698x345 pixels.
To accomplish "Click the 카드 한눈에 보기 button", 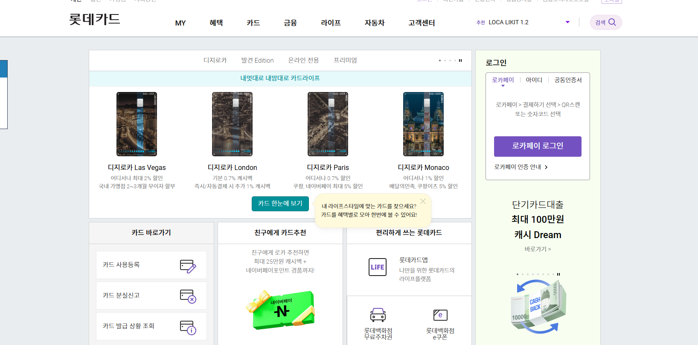I will (280, 204).
